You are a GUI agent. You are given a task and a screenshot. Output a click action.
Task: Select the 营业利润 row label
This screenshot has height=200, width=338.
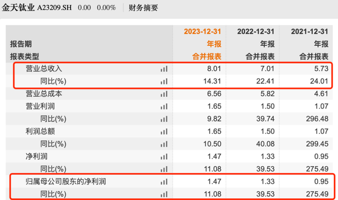coord(40,106)
